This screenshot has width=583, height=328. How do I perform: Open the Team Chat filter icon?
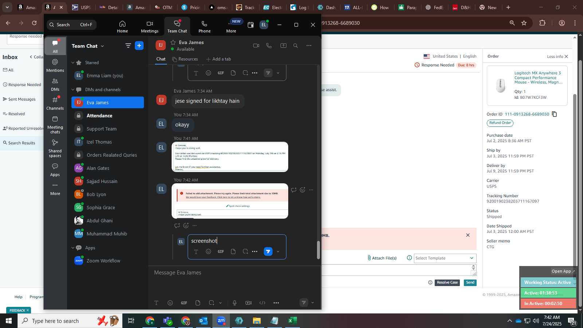tap(128, 46)
